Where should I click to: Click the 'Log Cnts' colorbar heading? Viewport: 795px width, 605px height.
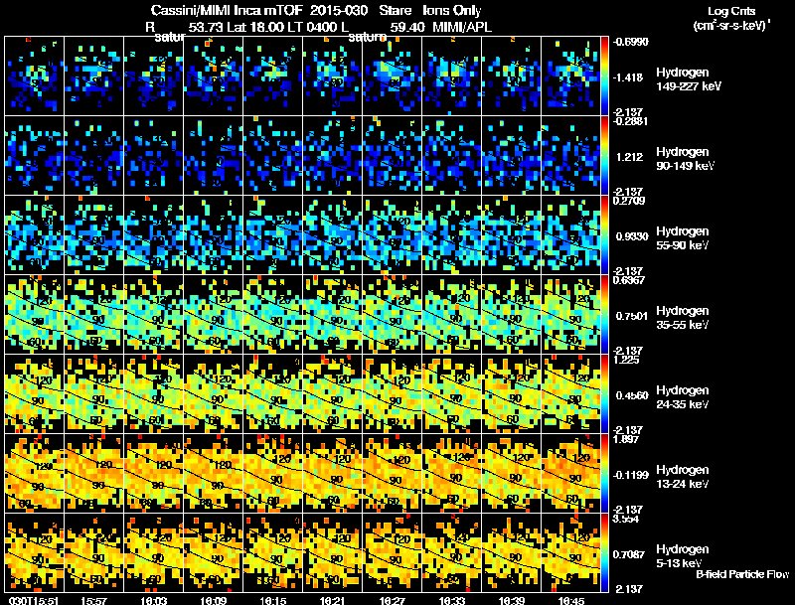[x=731, y=11]
